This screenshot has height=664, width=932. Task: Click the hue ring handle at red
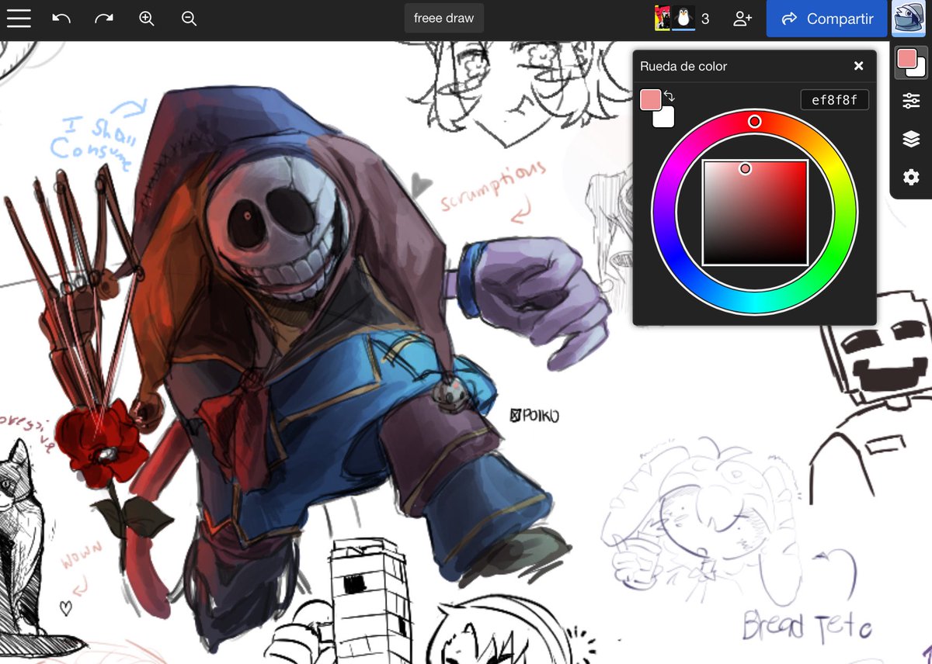pyautogui.click(x=754, y=122)
